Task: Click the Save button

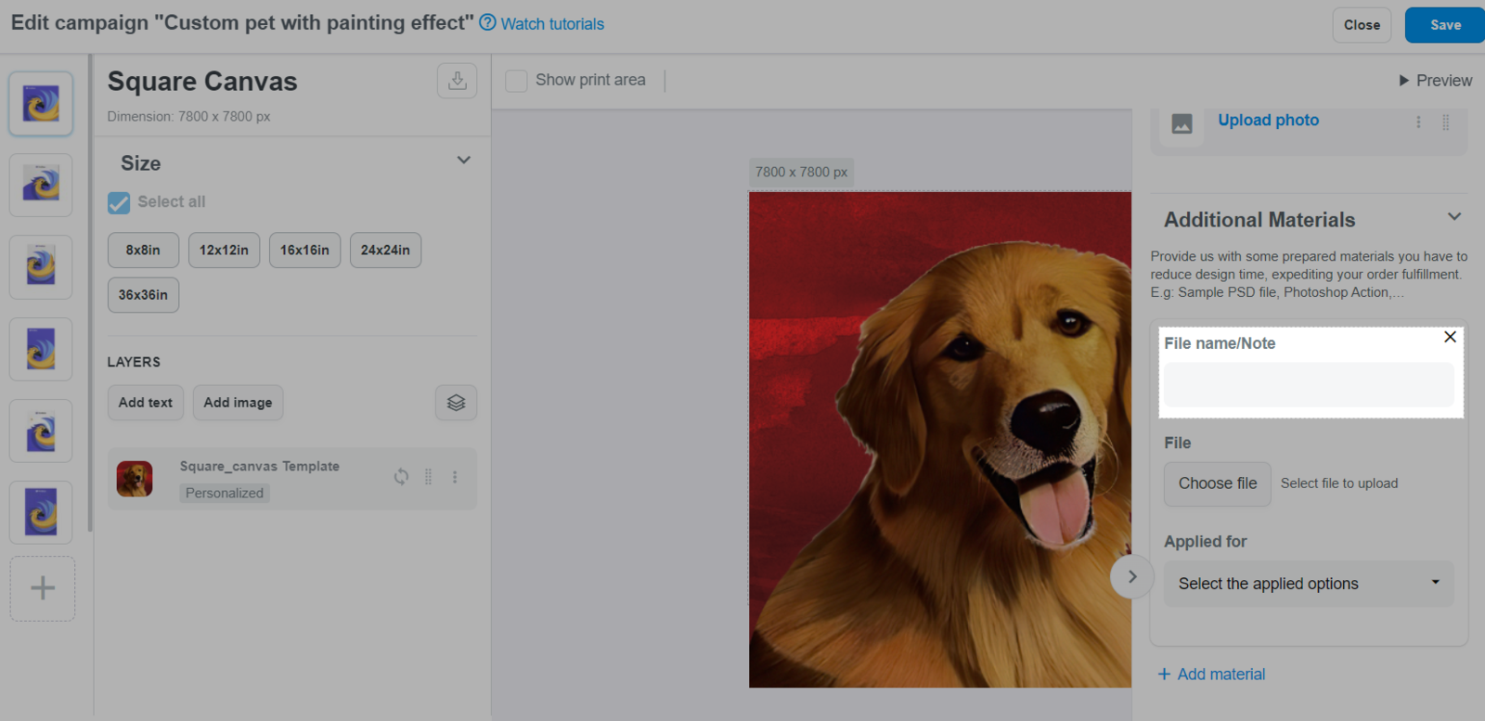Action: click(1444, 25)
